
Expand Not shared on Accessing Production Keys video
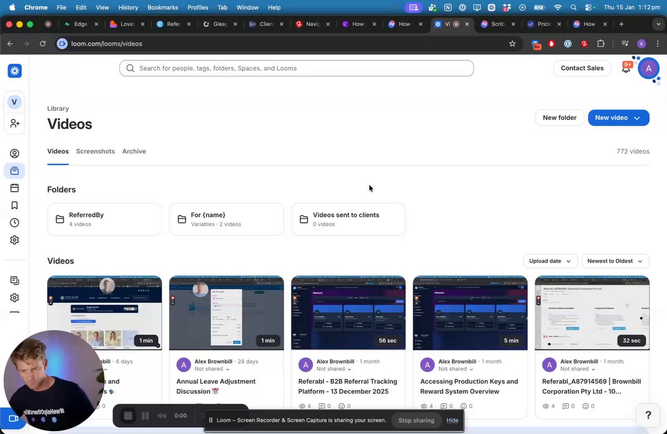click(x=456, y=369)
